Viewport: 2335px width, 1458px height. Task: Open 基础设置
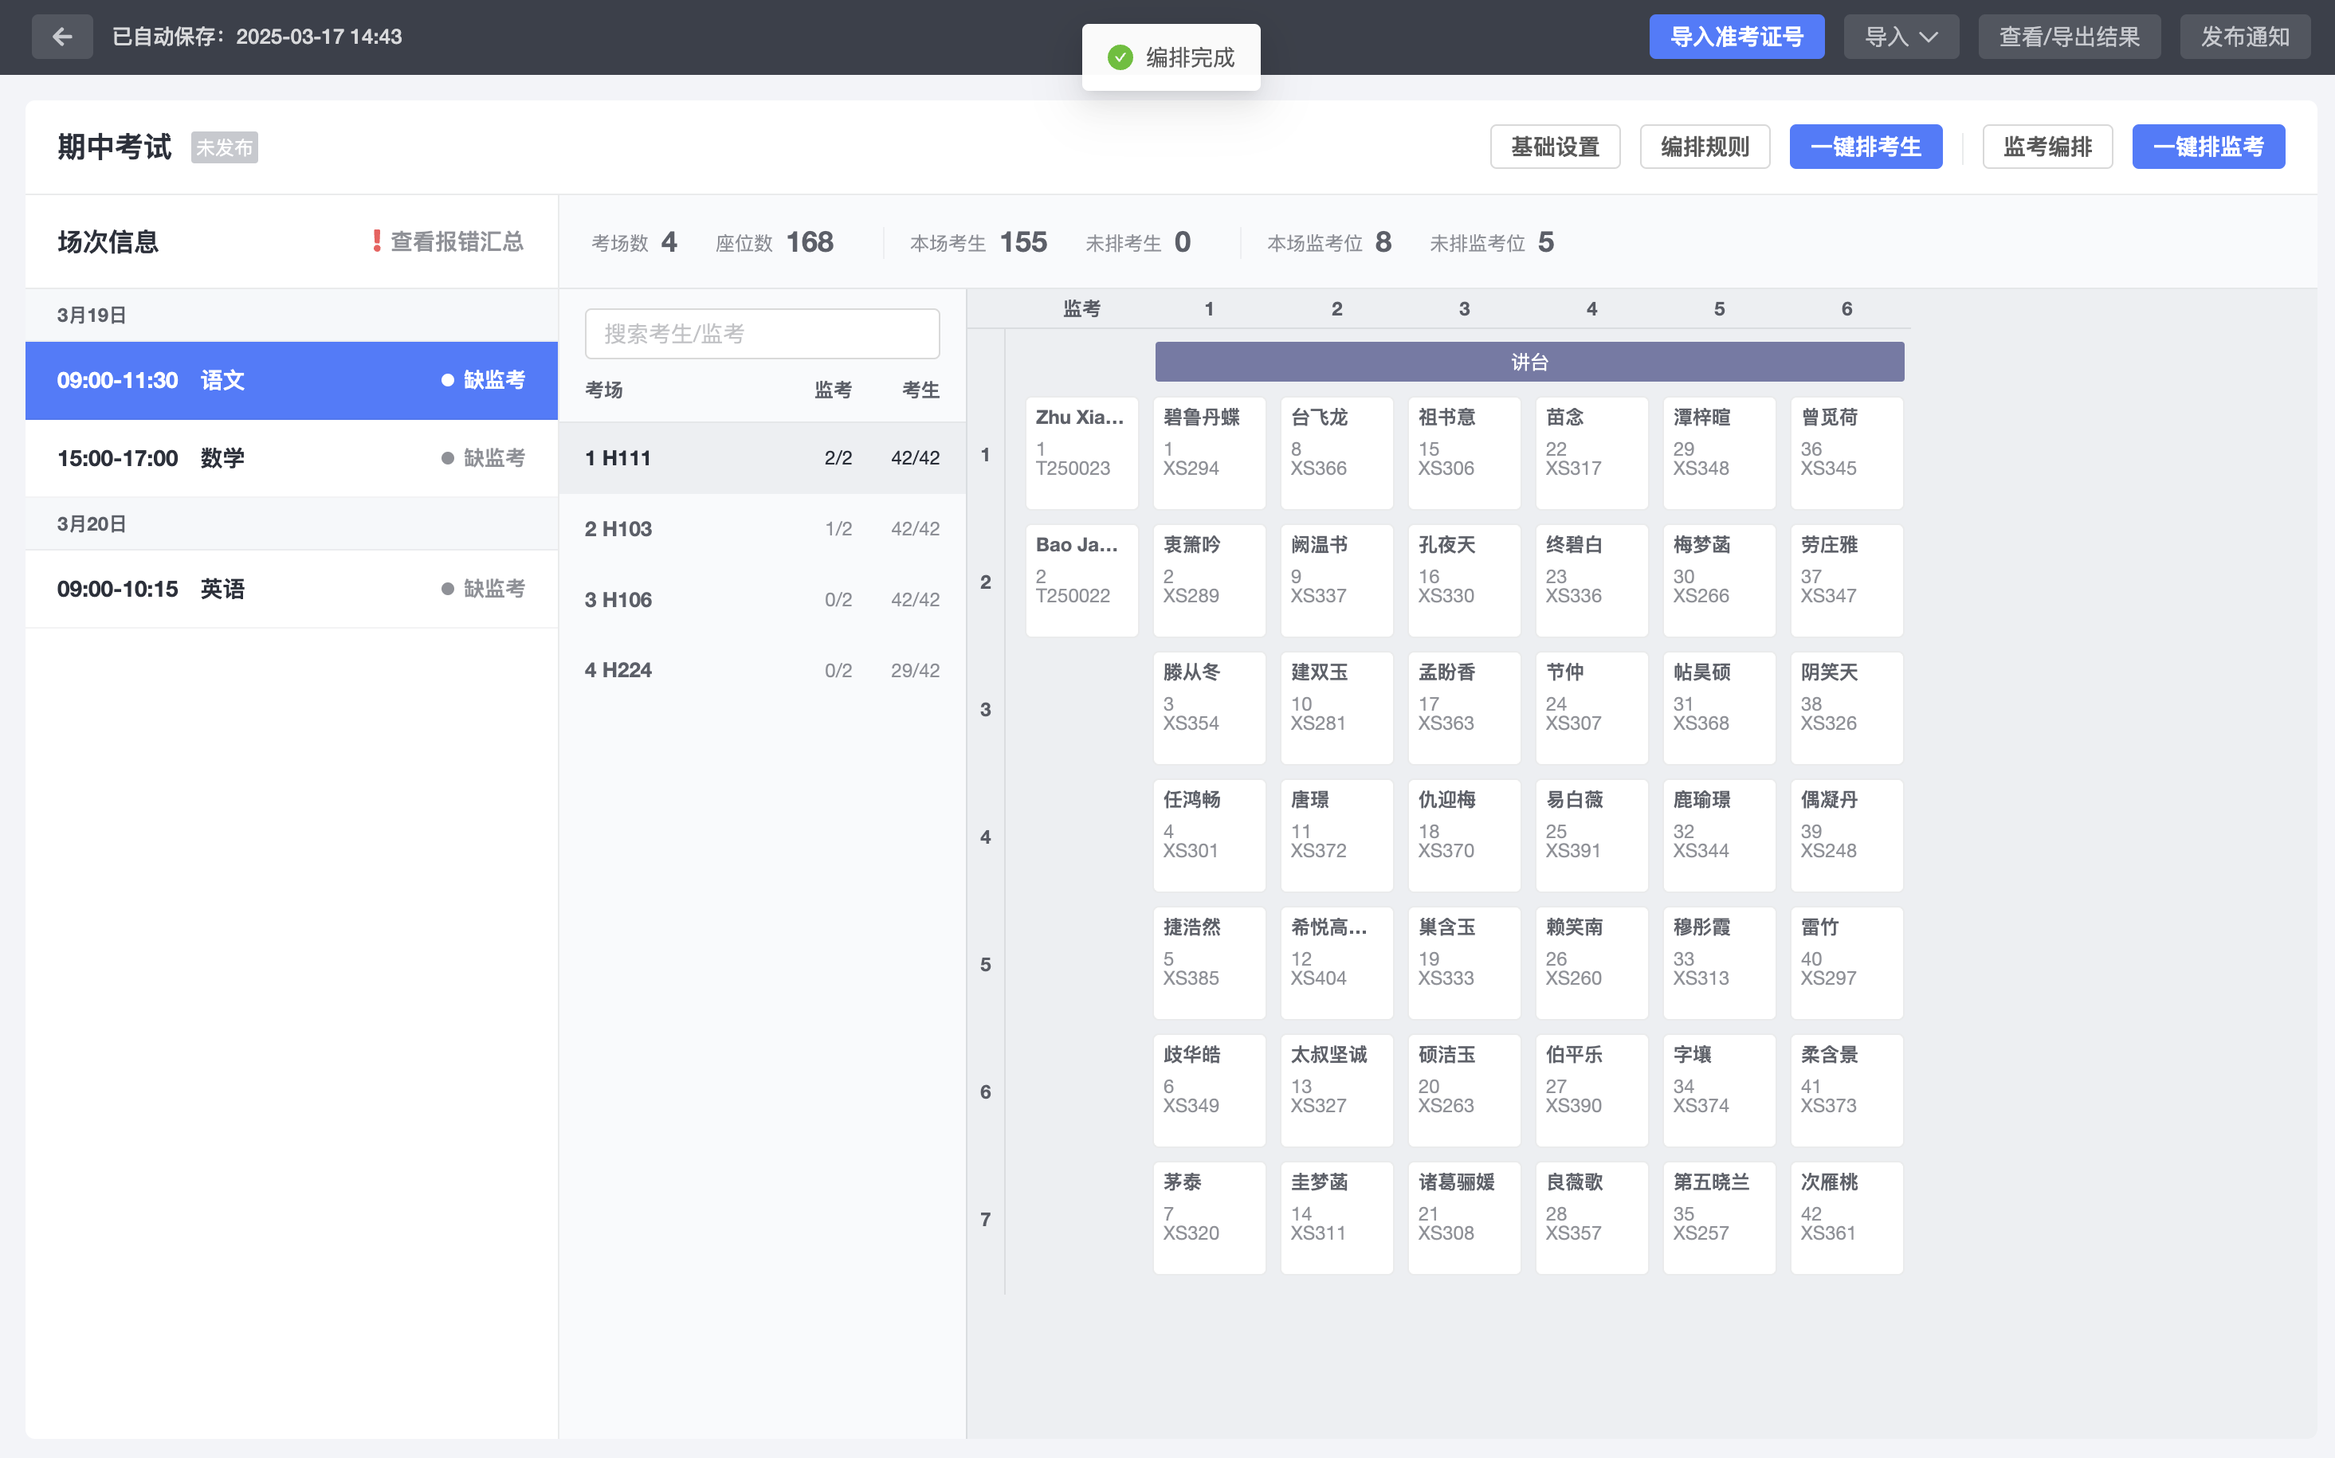1555,147
